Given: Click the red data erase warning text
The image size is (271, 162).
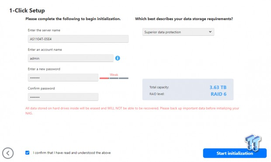Looking at the screenshot, I should point(132,111).
